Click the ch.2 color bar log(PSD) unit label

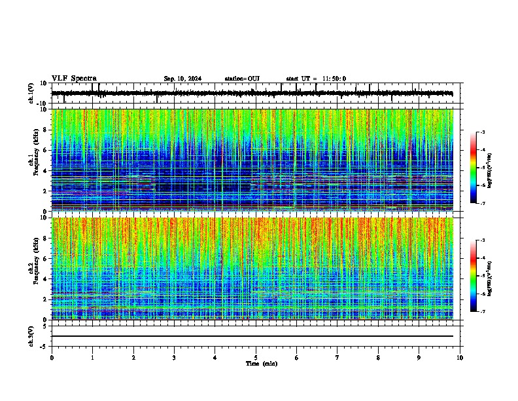point(490,278)
